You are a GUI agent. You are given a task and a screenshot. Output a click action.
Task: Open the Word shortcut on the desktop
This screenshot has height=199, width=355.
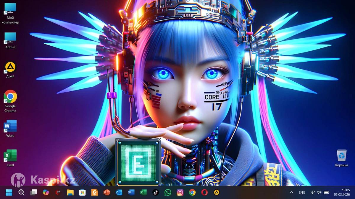(10, 126)
